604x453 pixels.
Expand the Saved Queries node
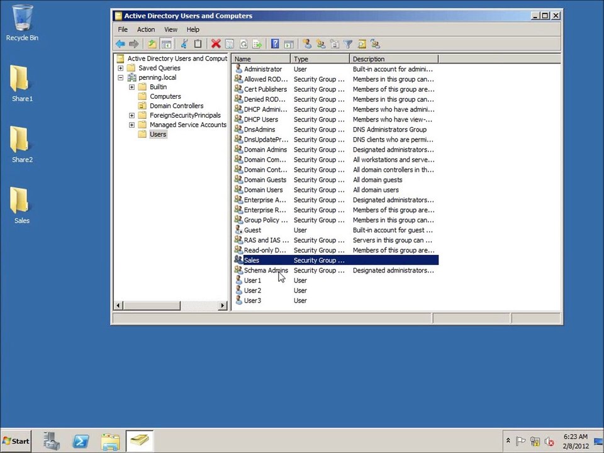point(121,68)
